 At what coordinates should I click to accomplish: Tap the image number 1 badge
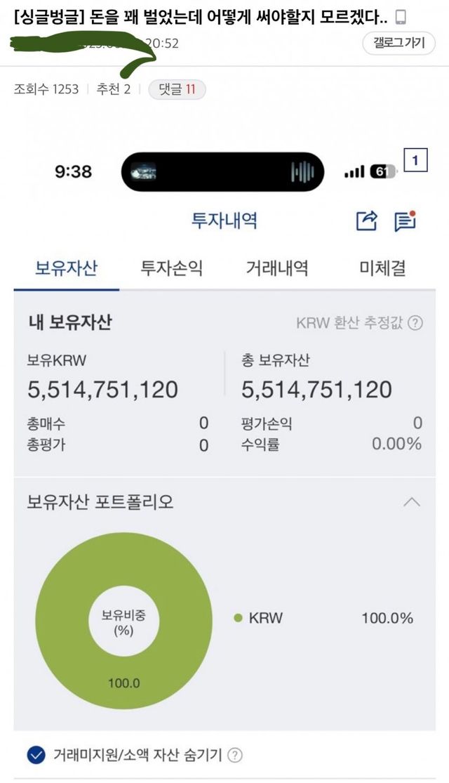point(415,161)
